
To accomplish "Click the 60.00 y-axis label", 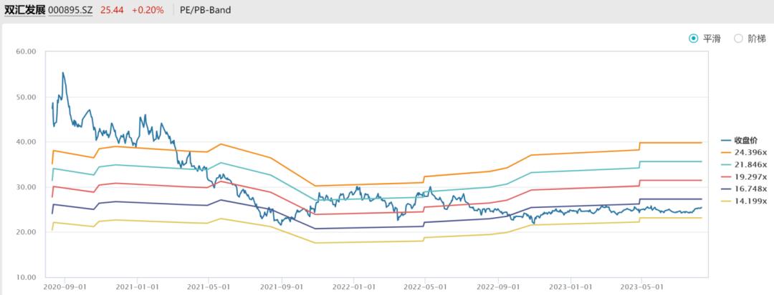I will pyautogui.click(x=25, y=52).
